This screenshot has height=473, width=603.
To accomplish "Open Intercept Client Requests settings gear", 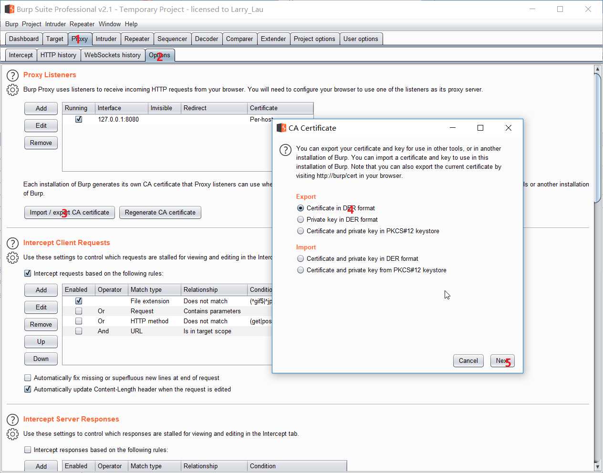I will coord(12,257).
